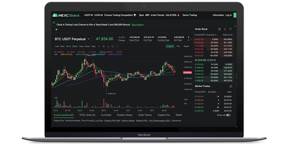Switch to Pro chart mode
Image resolution: width=288 pixels, height=144 pixels.
pos(178,46)
